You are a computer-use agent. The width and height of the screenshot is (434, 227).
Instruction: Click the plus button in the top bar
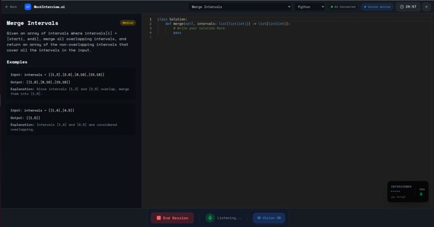[x=426, y=7]
